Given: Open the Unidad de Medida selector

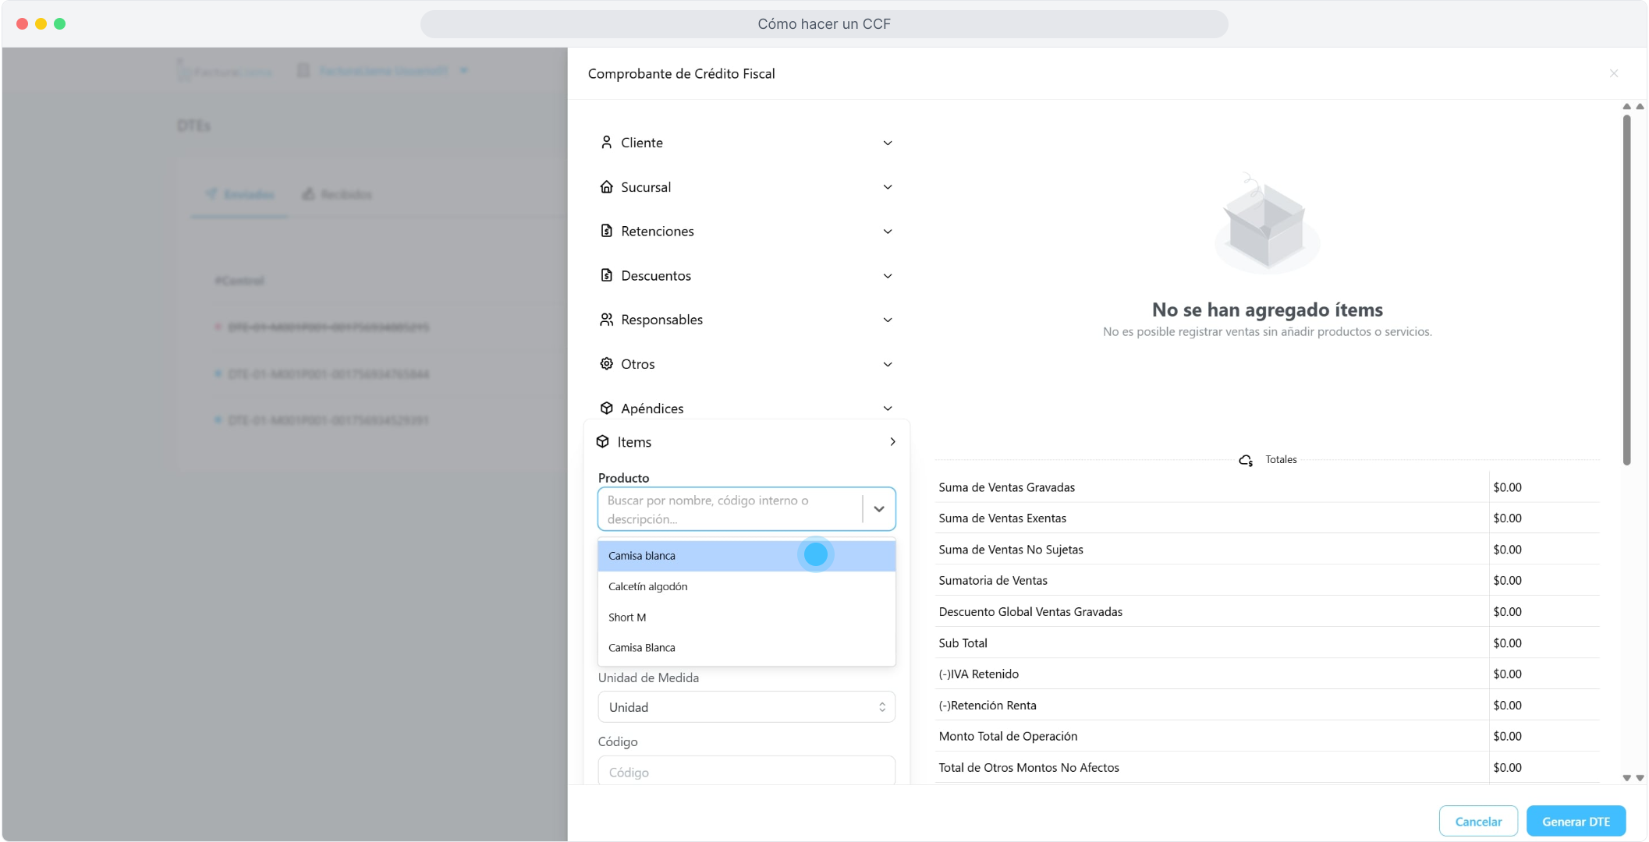Looking at the screenshot, I should [x=746, y=707].
